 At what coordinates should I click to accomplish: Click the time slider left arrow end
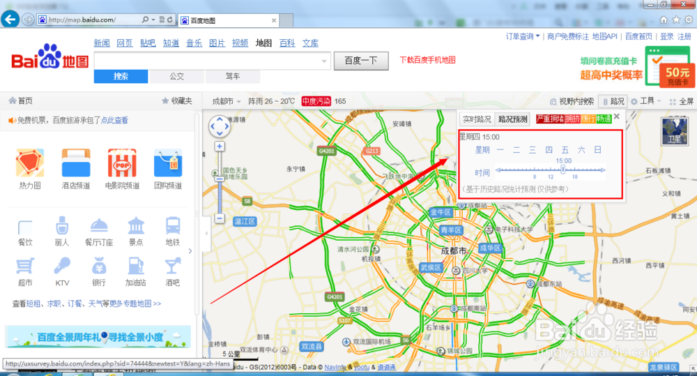498,170
